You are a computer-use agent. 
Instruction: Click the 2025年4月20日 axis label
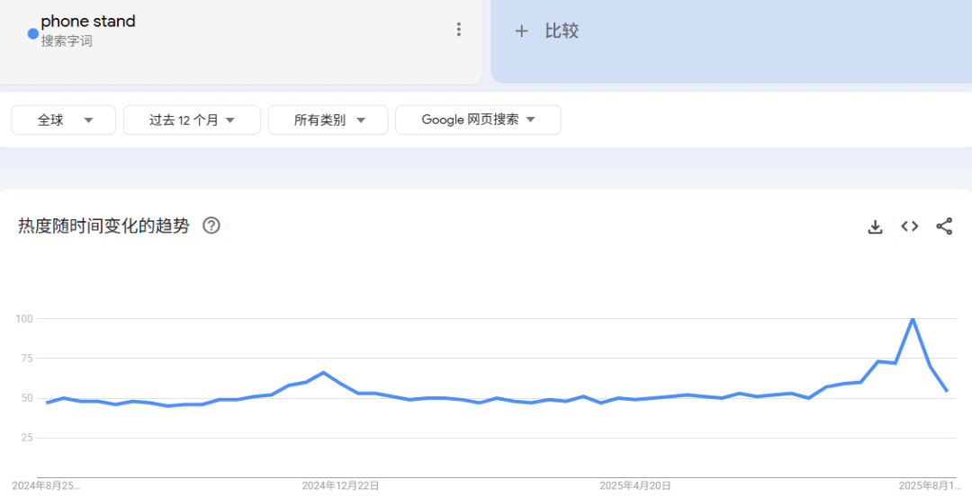(x=635, y=486)
